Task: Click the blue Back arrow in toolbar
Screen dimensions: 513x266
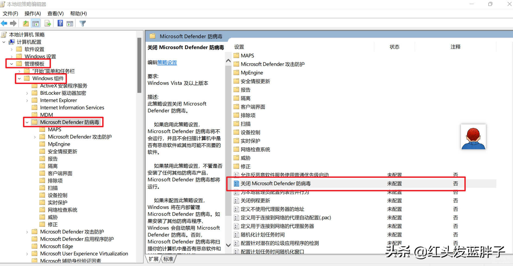Action: coord(4,24)
